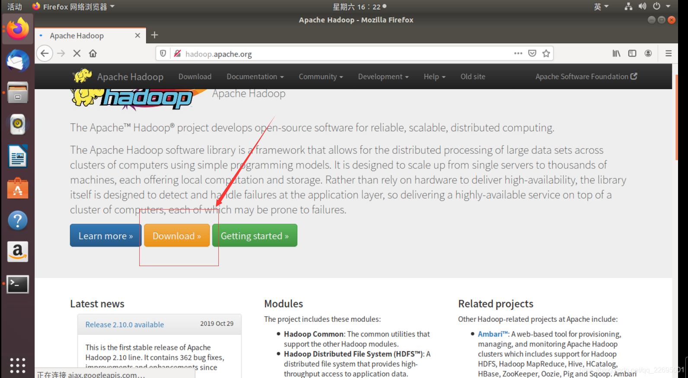This screenshot has width=688, height=378.
Task: Open page actions three-dot menu
Action: click(518, 53)
